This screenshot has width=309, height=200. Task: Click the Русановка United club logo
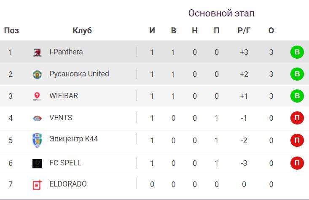(37, 75)
